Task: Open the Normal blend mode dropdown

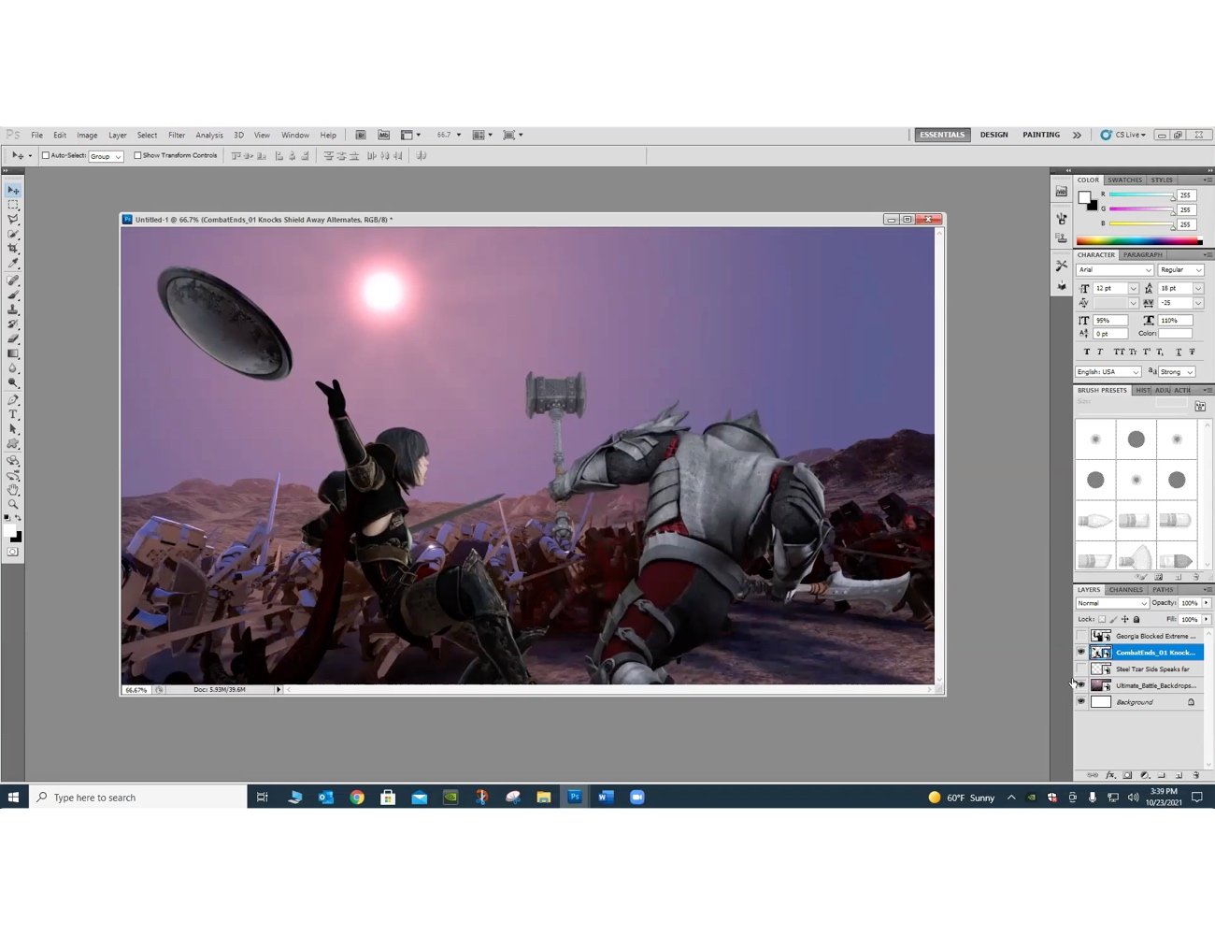Action: [x=1112, y=603]
